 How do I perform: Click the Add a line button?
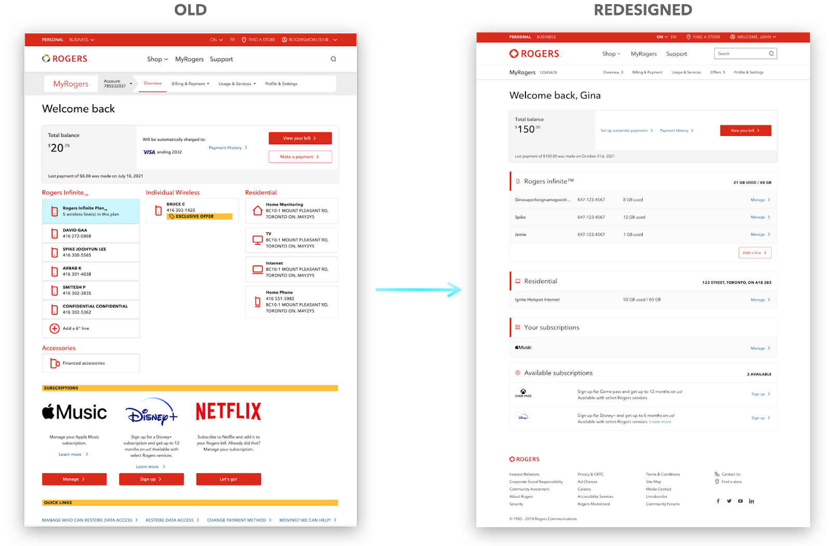(755, 253)
